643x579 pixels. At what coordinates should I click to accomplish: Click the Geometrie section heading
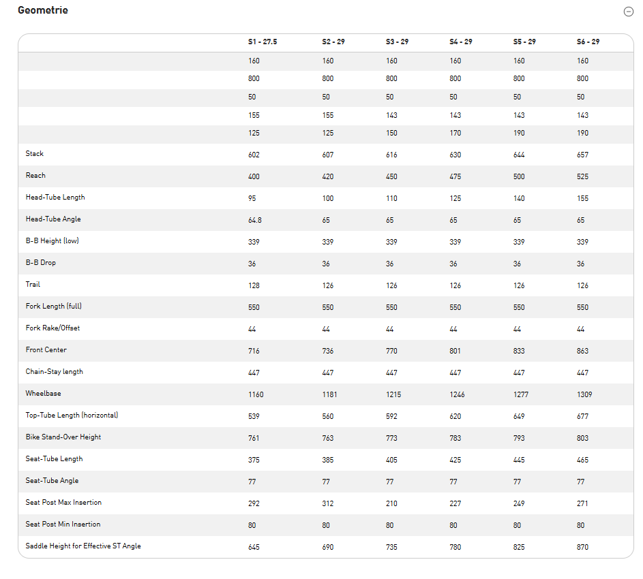coord(43,10)
